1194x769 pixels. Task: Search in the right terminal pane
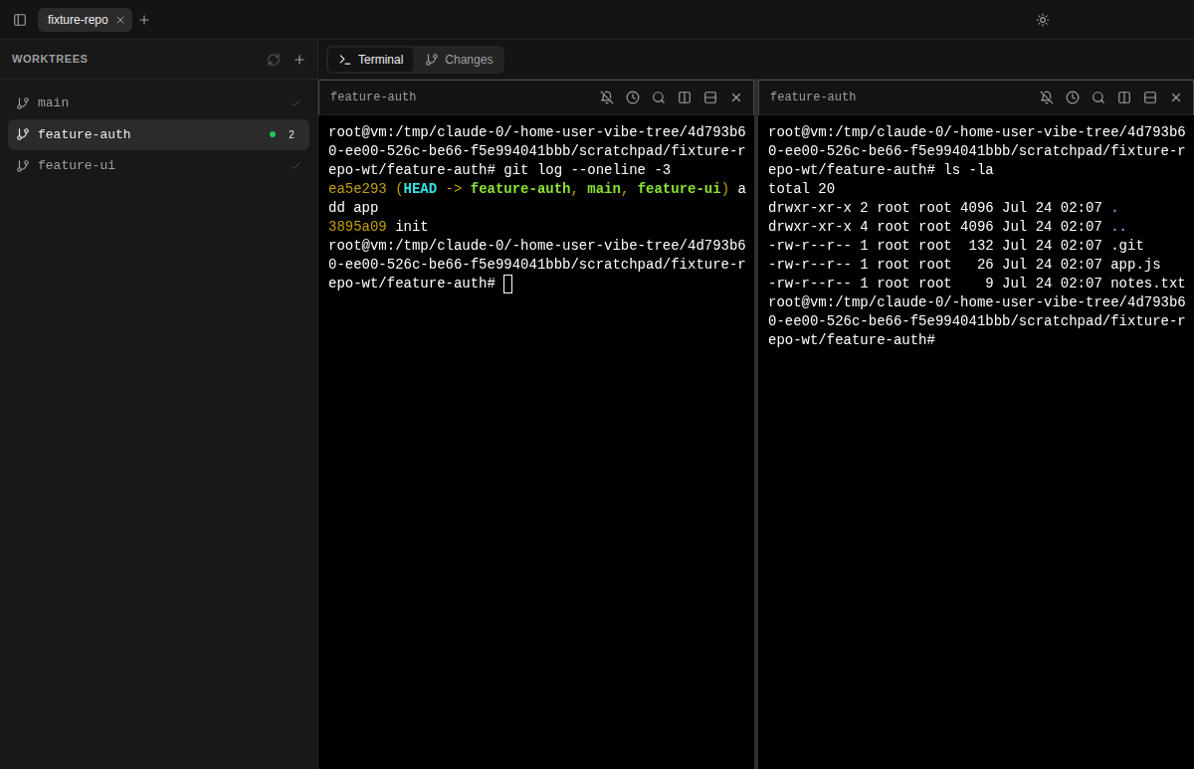[1098, 97]
